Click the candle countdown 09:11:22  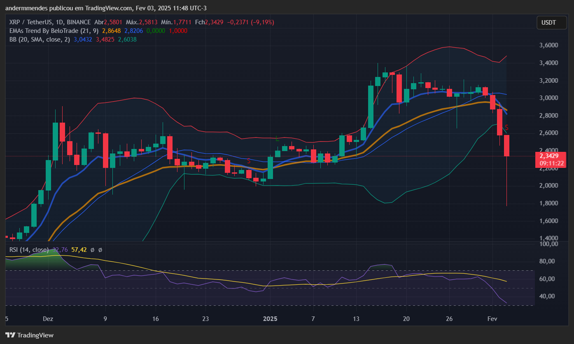pos(551,163)
